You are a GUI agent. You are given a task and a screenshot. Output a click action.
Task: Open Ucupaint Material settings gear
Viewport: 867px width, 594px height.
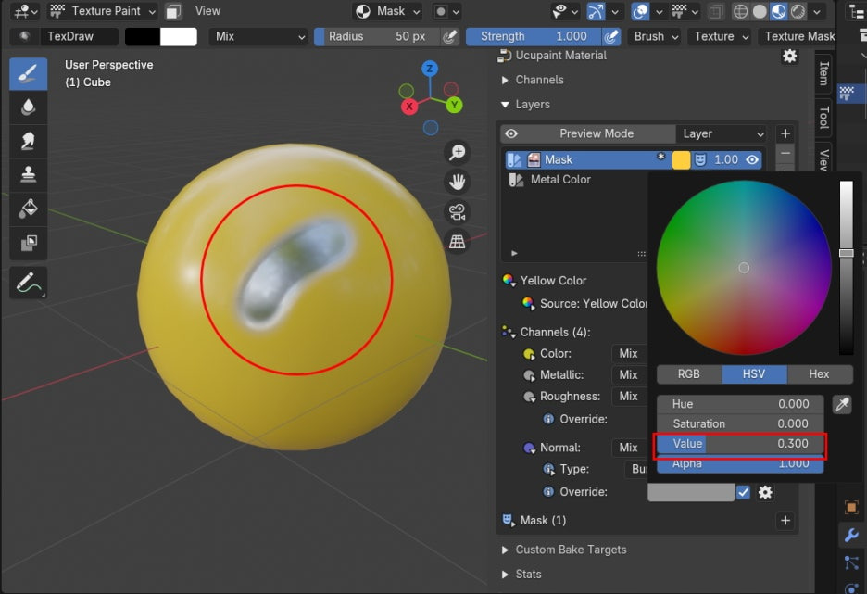tap(789, 56)
